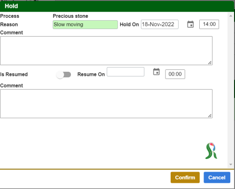Click the Resume On time box 00:00
Viewport: 235px width, 189px height.
point(175,74)
